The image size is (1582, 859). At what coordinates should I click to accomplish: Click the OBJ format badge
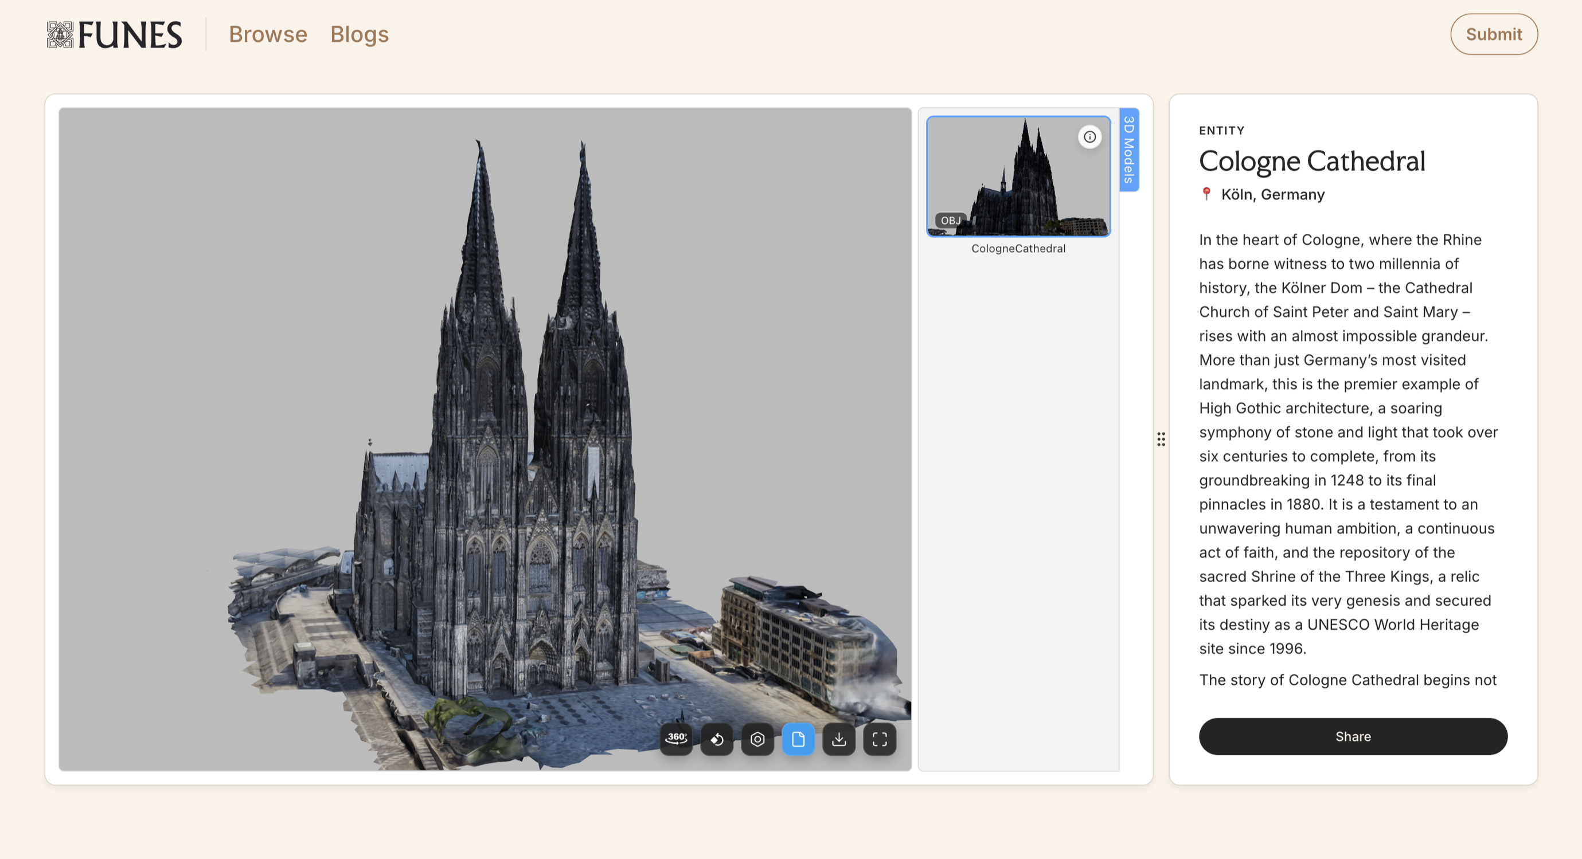coord(950,220)
